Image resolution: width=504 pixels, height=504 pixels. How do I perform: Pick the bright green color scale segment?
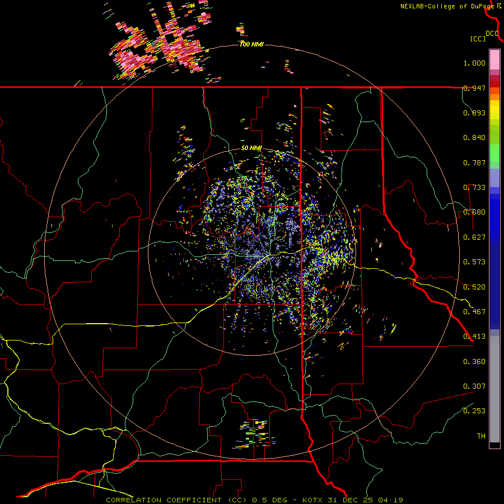pyautogui.click(x=494, y=152)
